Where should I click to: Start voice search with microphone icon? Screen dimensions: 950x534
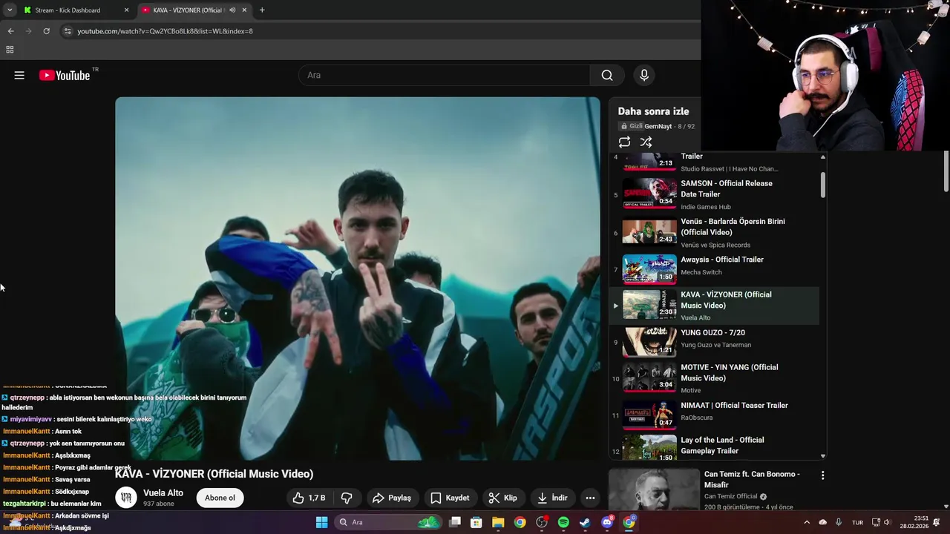(x=644, y=75)
